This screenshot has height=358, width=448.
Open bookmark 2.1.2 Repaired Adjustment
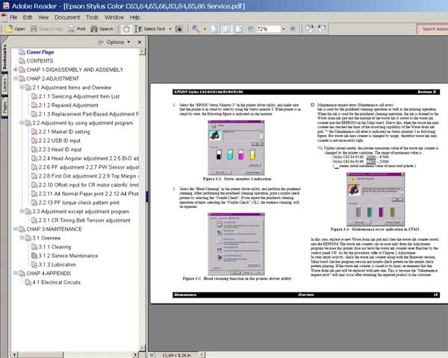(x=68, y=105)
